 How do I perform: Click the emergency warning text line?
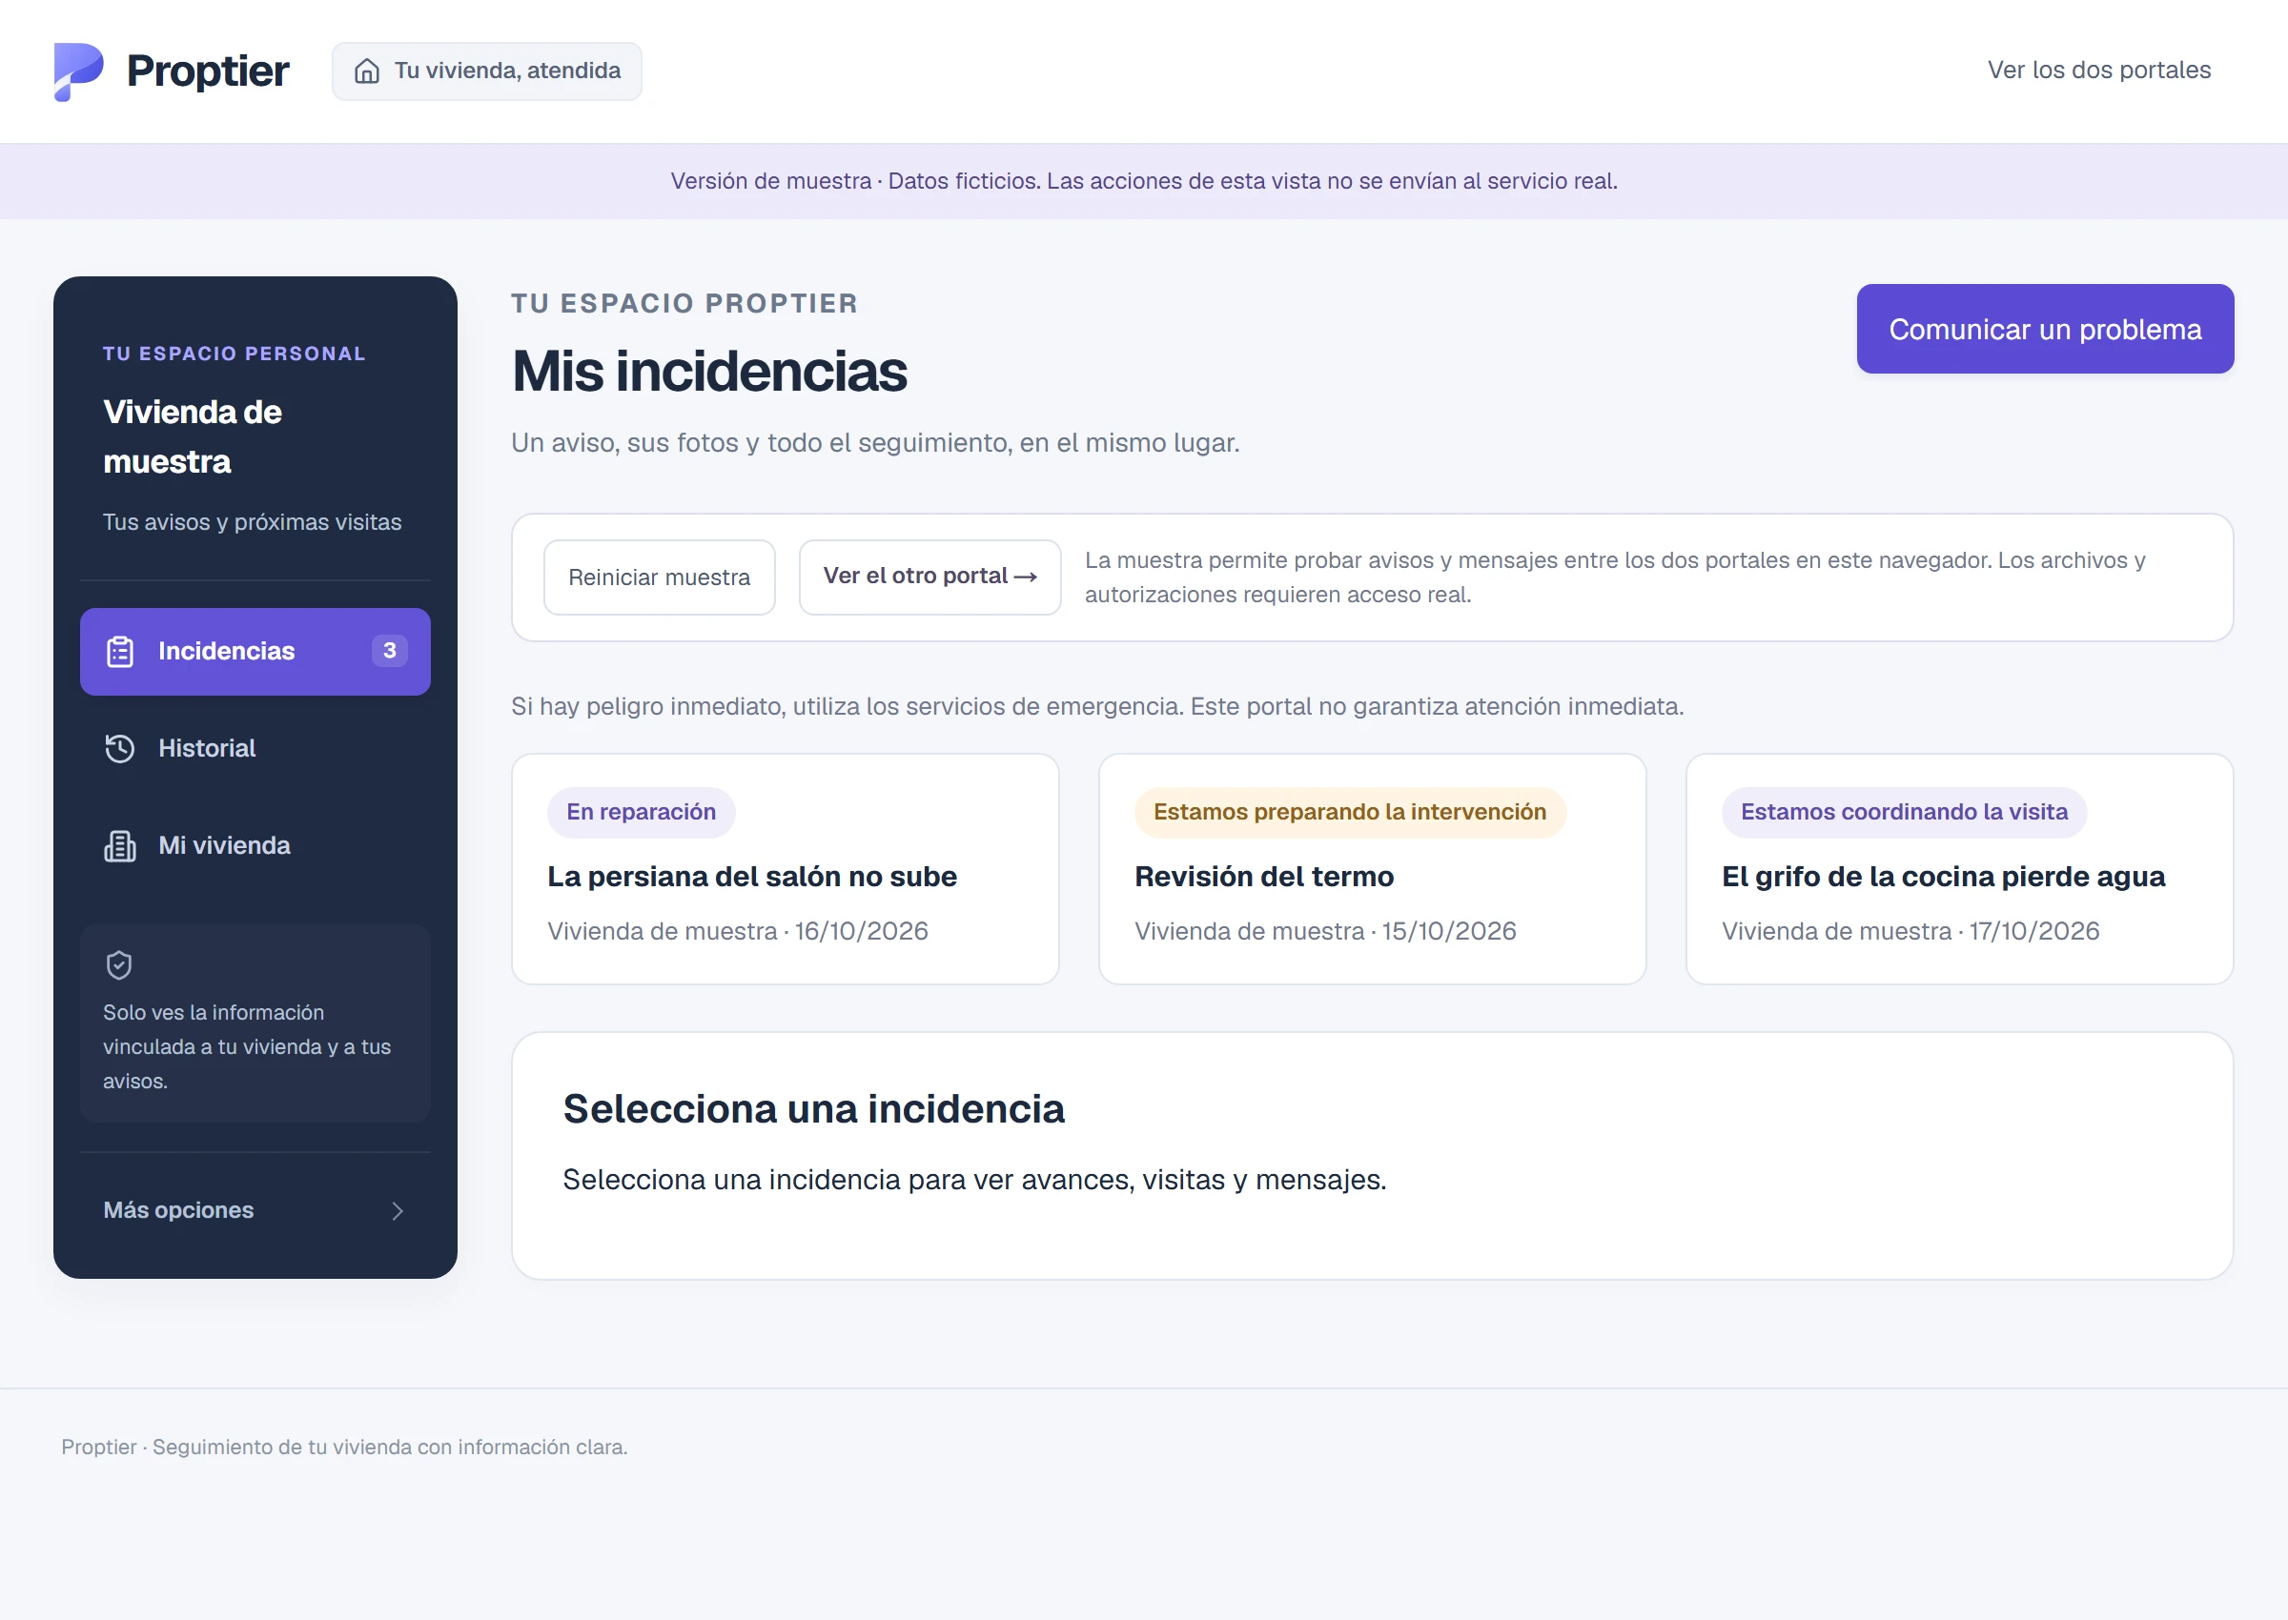coord(1097,706)
